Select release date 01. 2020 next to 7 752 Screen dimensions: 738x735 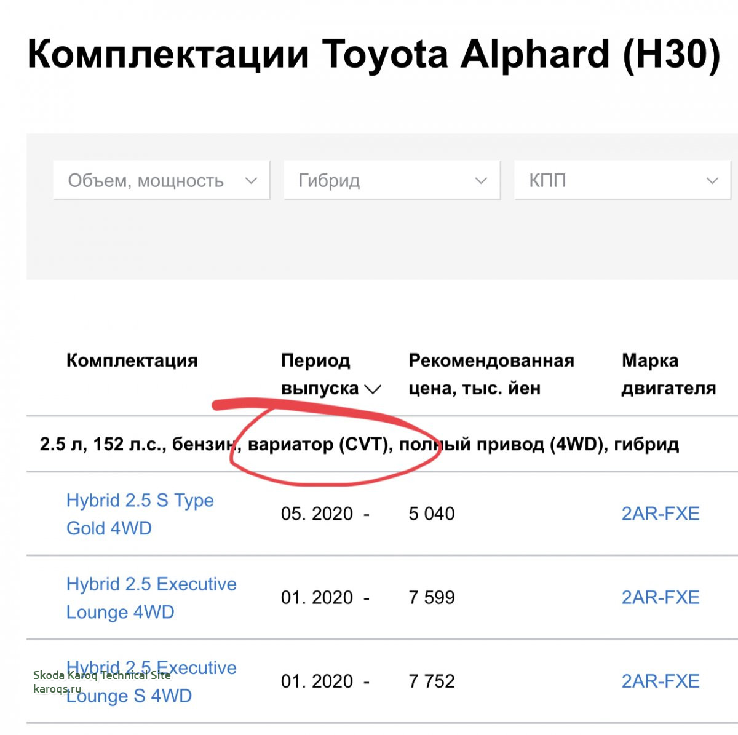[325, 681]
